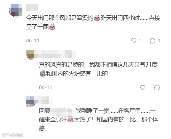Viewport: 171px width, 139px height.
Task: Open the second commenter's small avatar
Action: (30, 55)
